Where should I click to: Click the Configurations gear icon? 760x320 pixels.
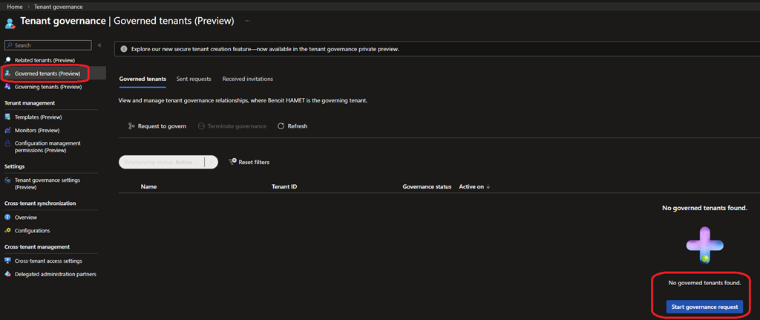pos(8,231)
